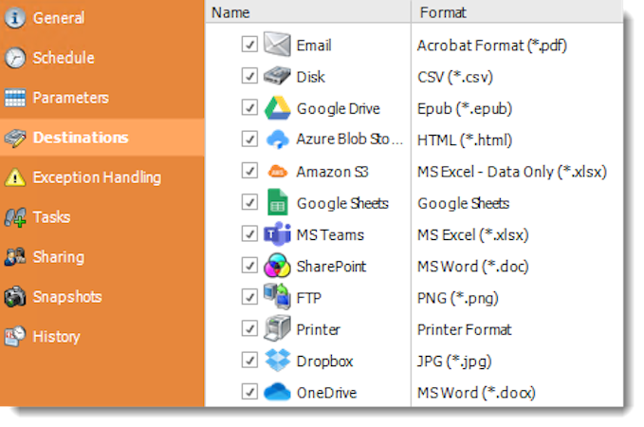
Task: Open the Snapshots sidebar tab
Action: tap(66, 297)
